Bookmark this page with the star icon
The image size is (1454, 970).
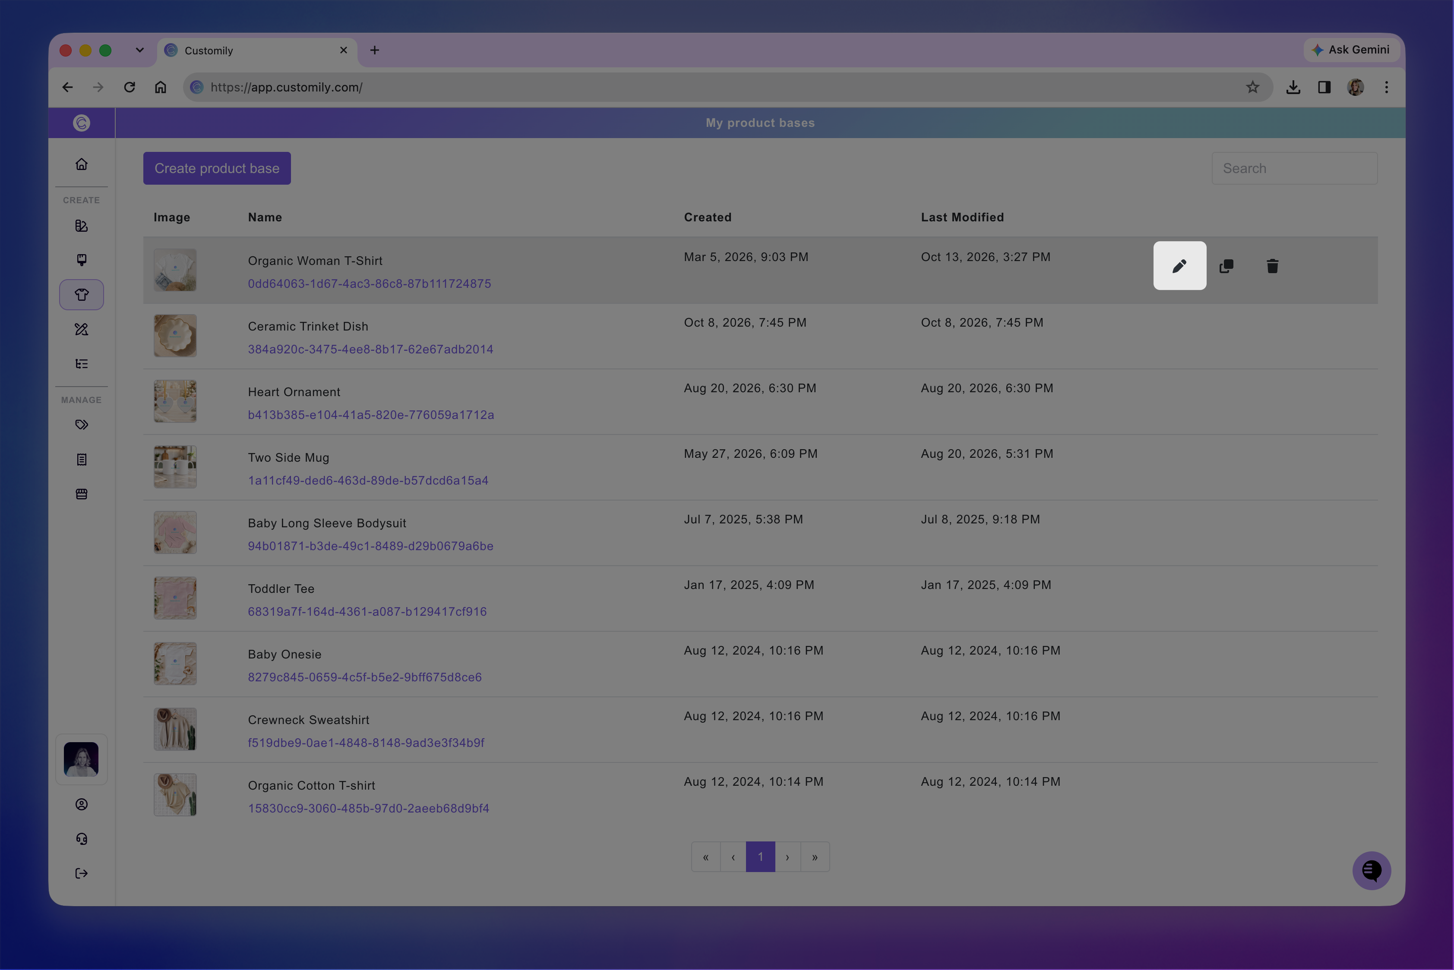point(1252,87)
